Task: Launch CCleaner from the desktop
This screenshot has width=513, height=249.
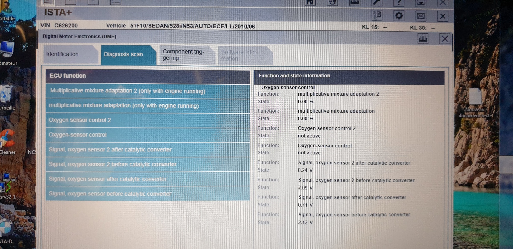Action: click(x=8, y=142)
